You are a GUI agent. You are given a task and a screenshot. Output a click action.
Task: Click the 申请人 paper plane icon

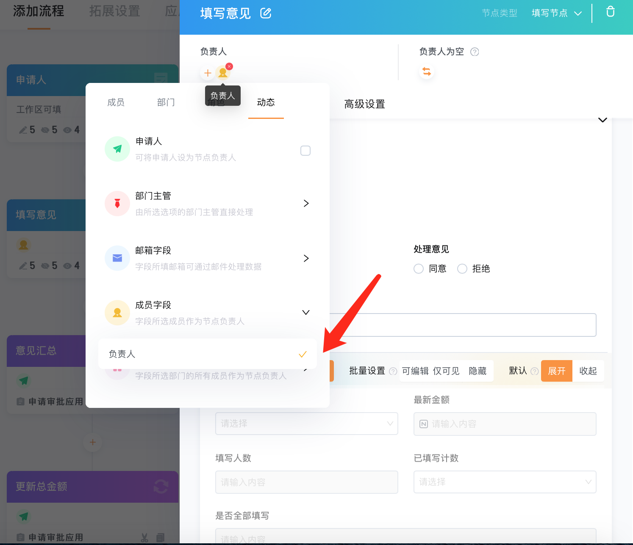(117, 149)
